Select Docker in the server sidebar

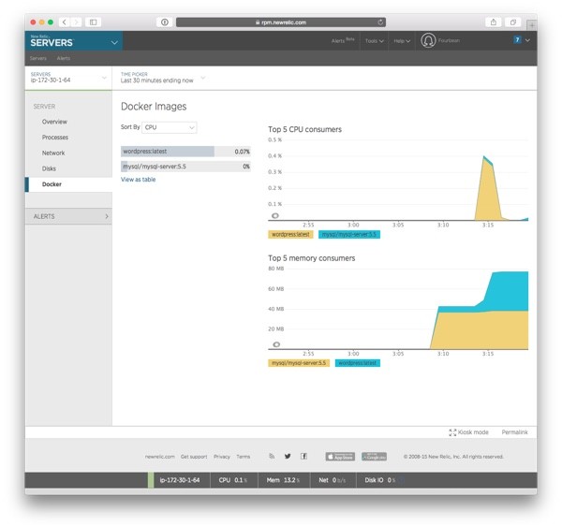tap(68, 184)
